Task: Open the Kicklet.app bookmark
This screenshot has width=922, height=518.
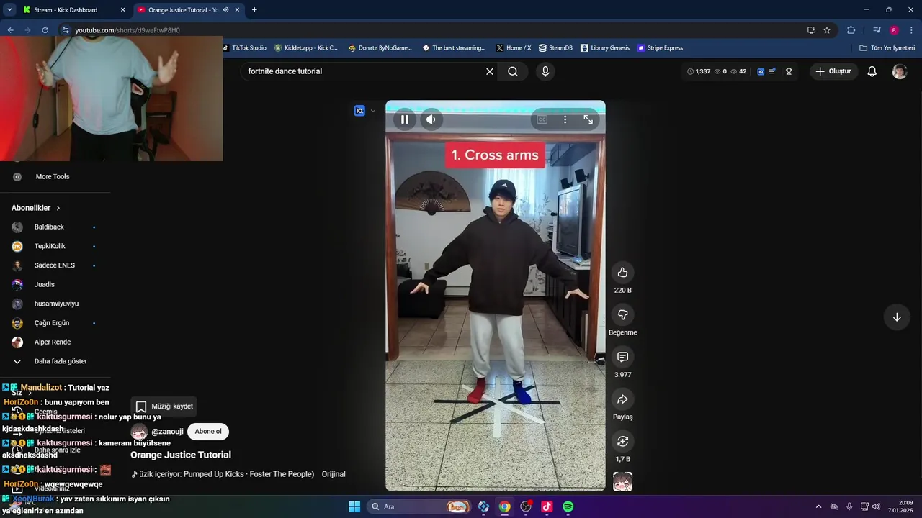Action: click(305, 48)
